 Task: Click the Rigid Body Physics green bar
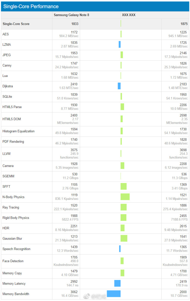click(x=123, y=218)
